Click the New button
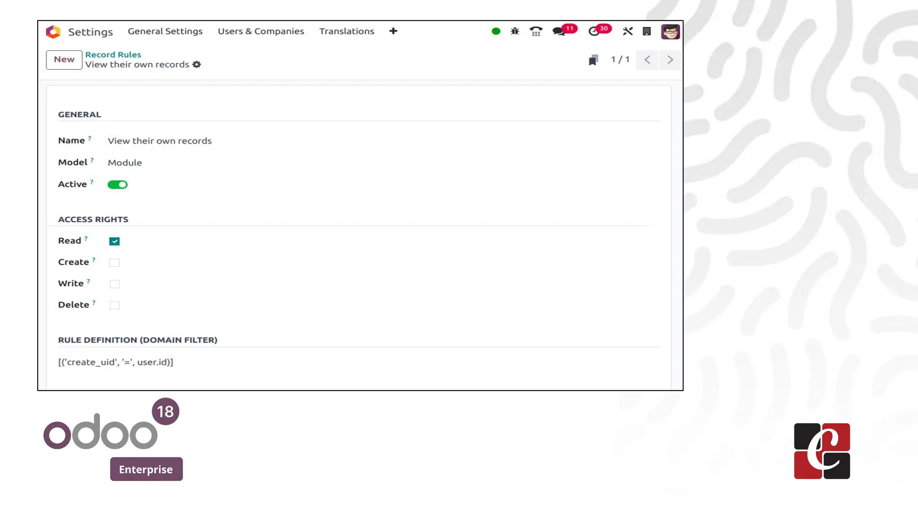 (x=64, y=60)
